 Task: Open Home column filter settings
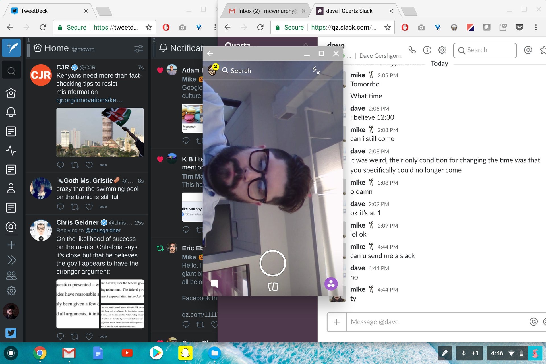pos(139,48)
